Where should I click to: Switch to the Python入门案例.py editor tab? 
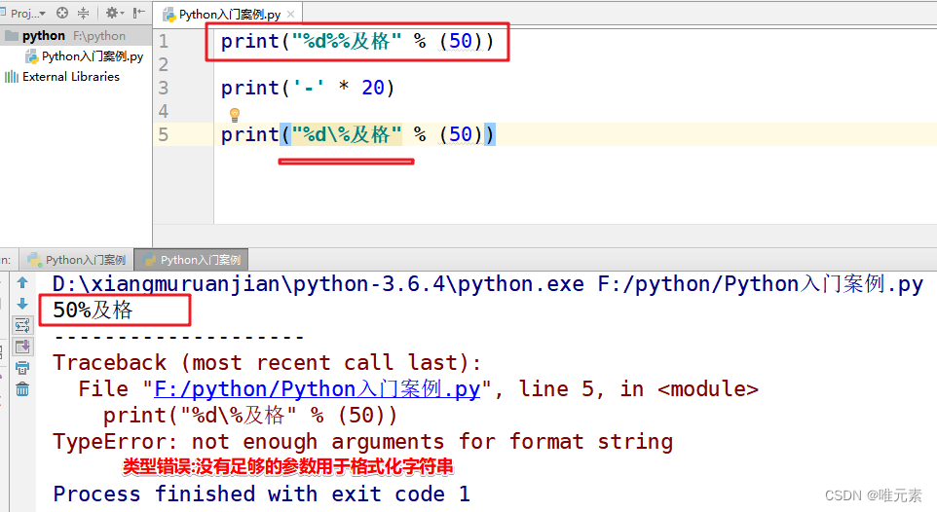(x=230, y=14)
